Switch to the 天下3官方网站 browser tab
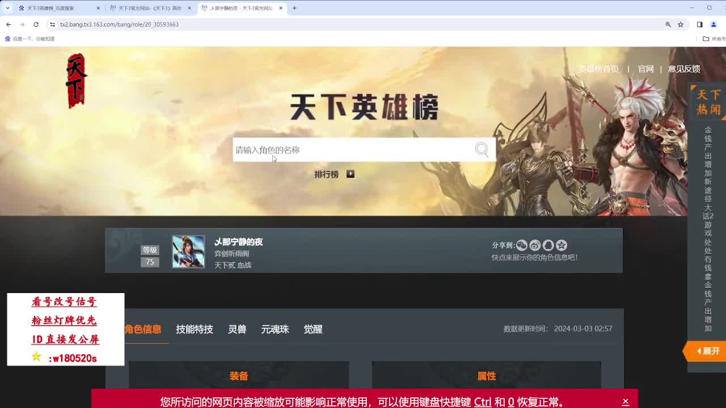This screenshot has width=726, height=408. [x=150, y=8]
